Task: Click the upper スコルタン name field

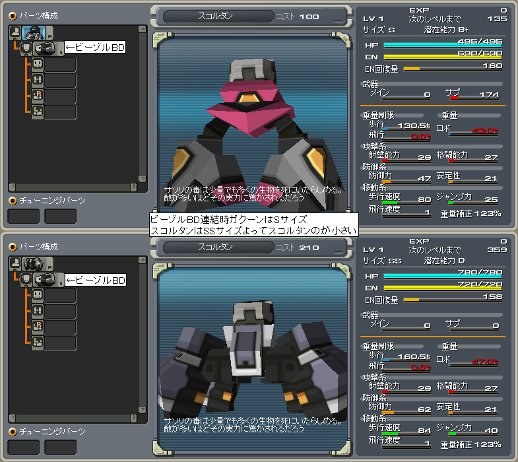Action: [216, 16]
